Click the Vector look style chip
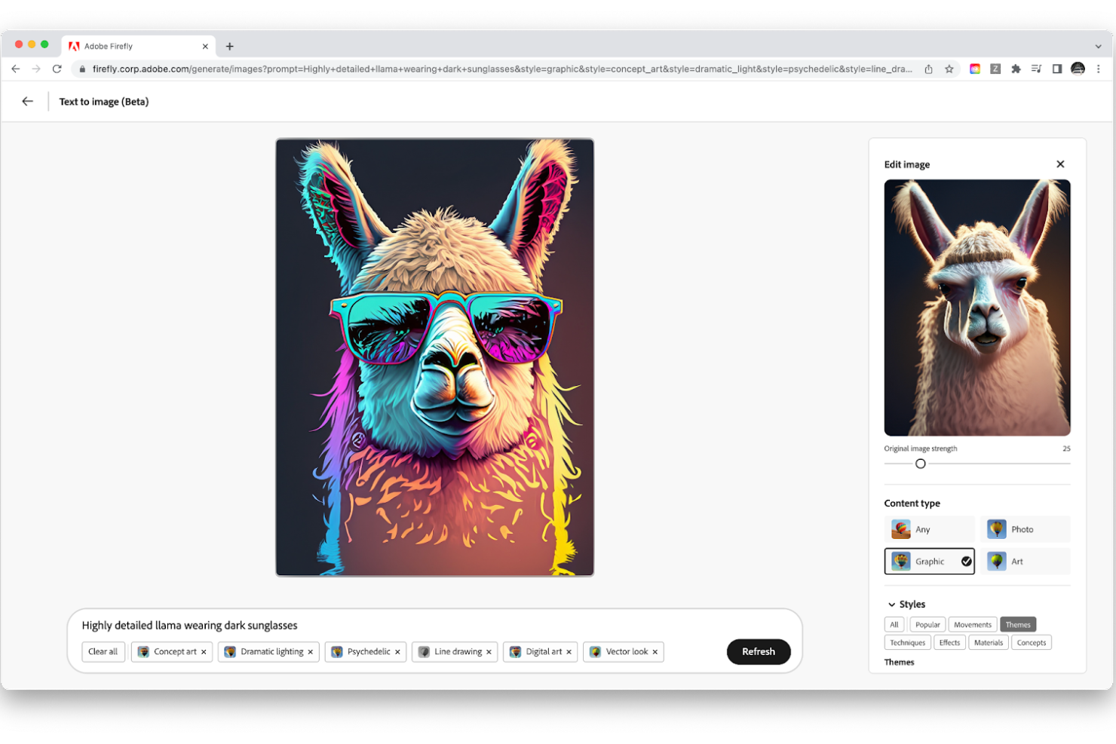This screenshot has width=1116, height=744. point(623,652)
